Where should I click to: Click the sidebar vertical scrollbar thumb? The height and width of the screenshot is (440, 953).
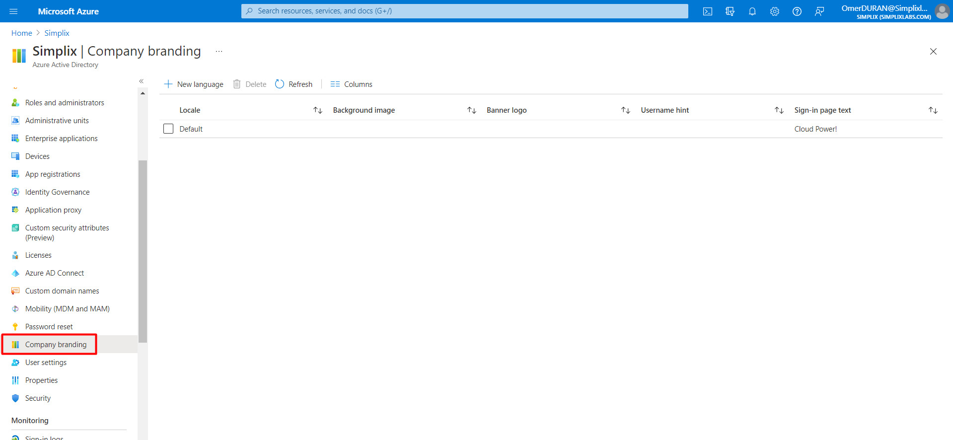tap(143, 251)
